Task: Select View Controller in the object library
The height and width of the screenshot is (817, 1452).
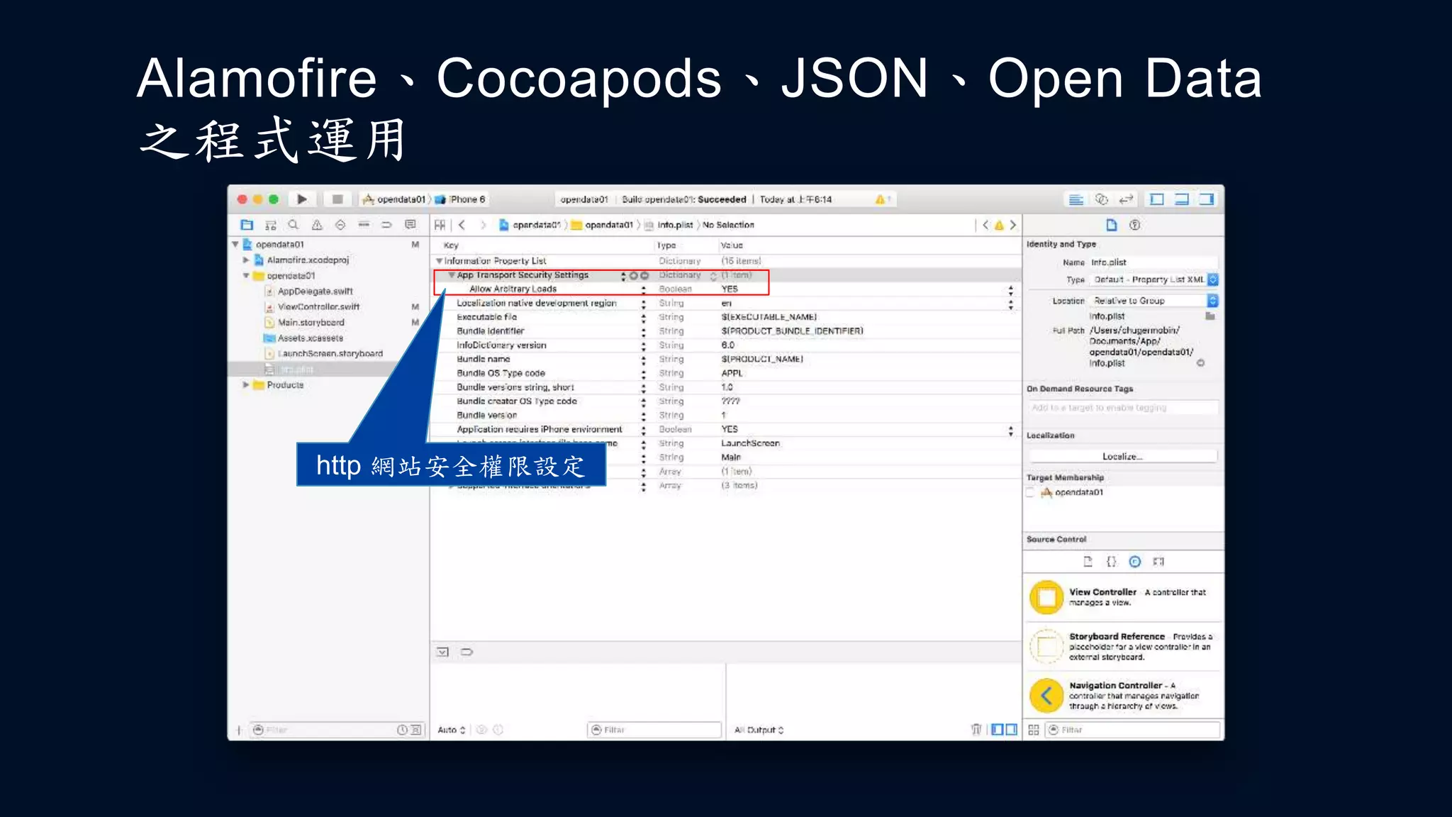Action: 1123,597
